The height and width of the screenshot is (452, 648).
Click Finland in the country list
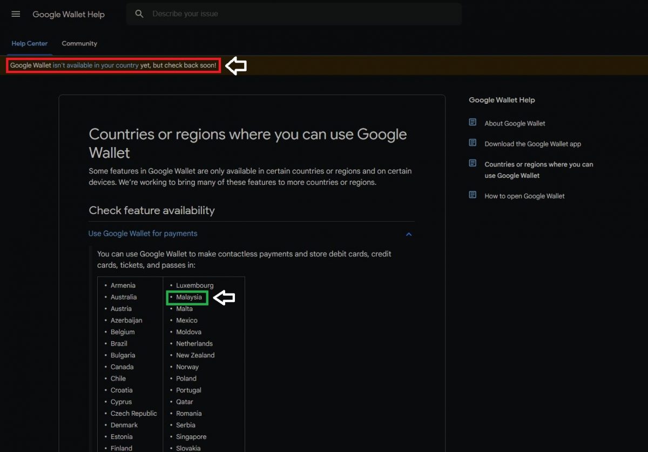tap(122, 448)
